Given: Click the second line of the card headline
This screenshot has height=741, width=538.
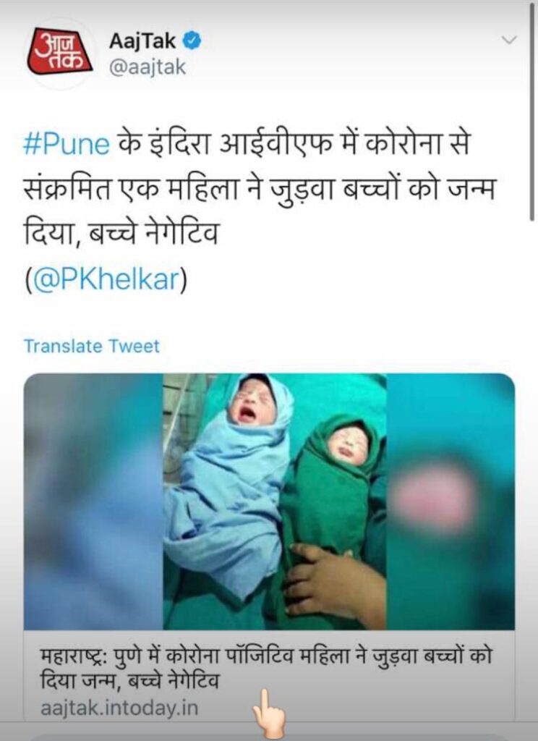Looking at the screenshot, I should point(130,680).
